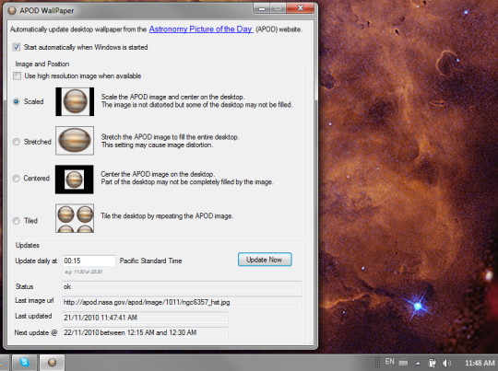Minimize the APOD WallPaper window

pyautogui.click(x=262, y=8)
